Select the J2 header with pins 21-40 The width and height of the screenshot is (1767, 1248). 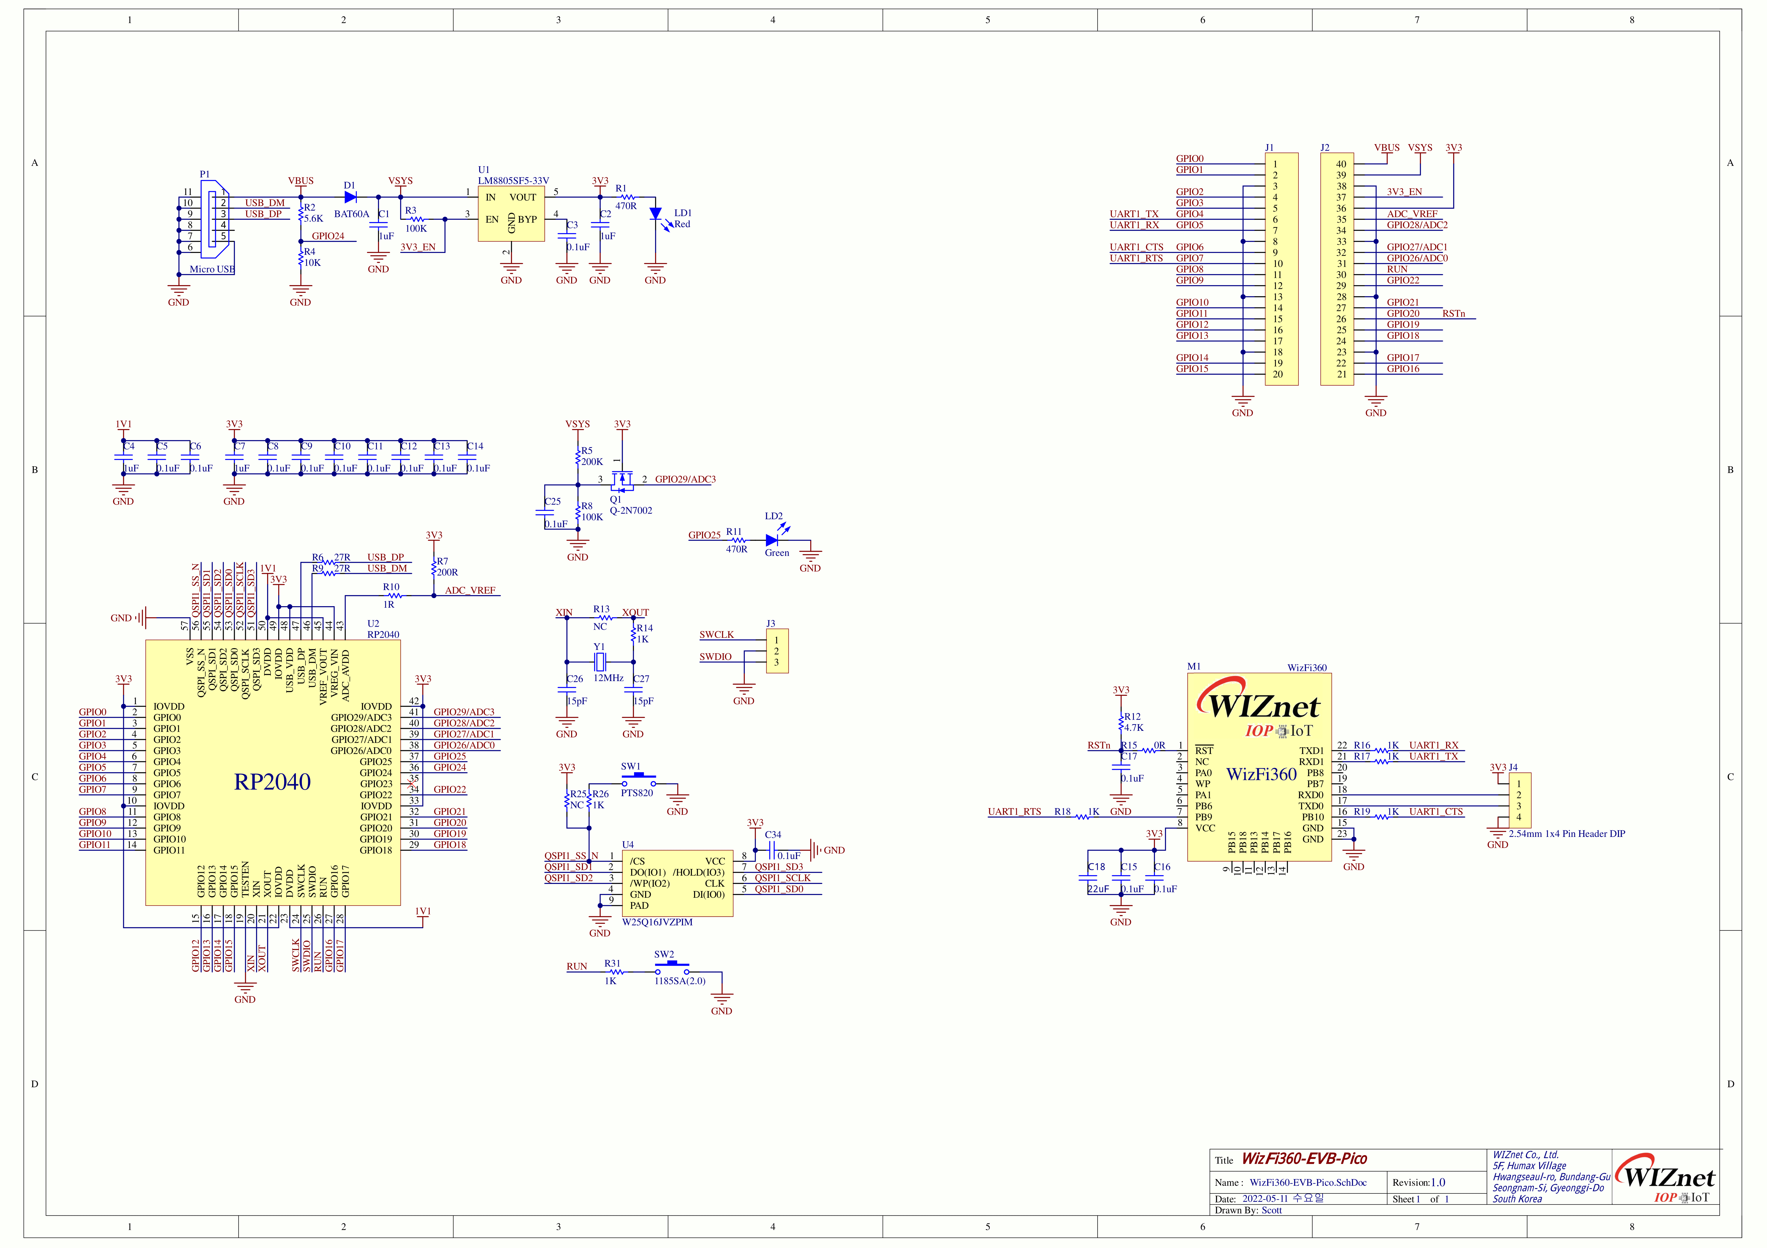point(1337,268)
